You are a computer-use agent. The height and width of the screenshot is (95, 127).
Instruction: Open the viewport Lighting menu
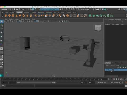pos(17,19)
